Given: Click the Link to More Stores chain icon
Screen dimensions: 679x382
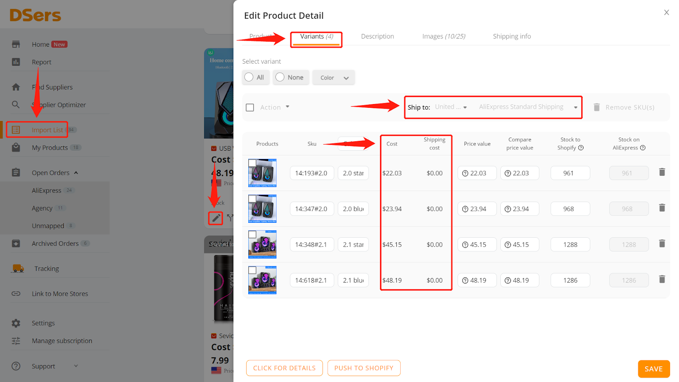Looking at the screenshot, I should pyautogui.click(x=16, y=293).
